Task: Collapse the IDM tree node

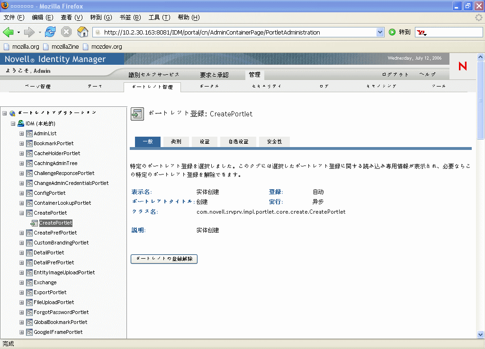Action: (13, 123)
